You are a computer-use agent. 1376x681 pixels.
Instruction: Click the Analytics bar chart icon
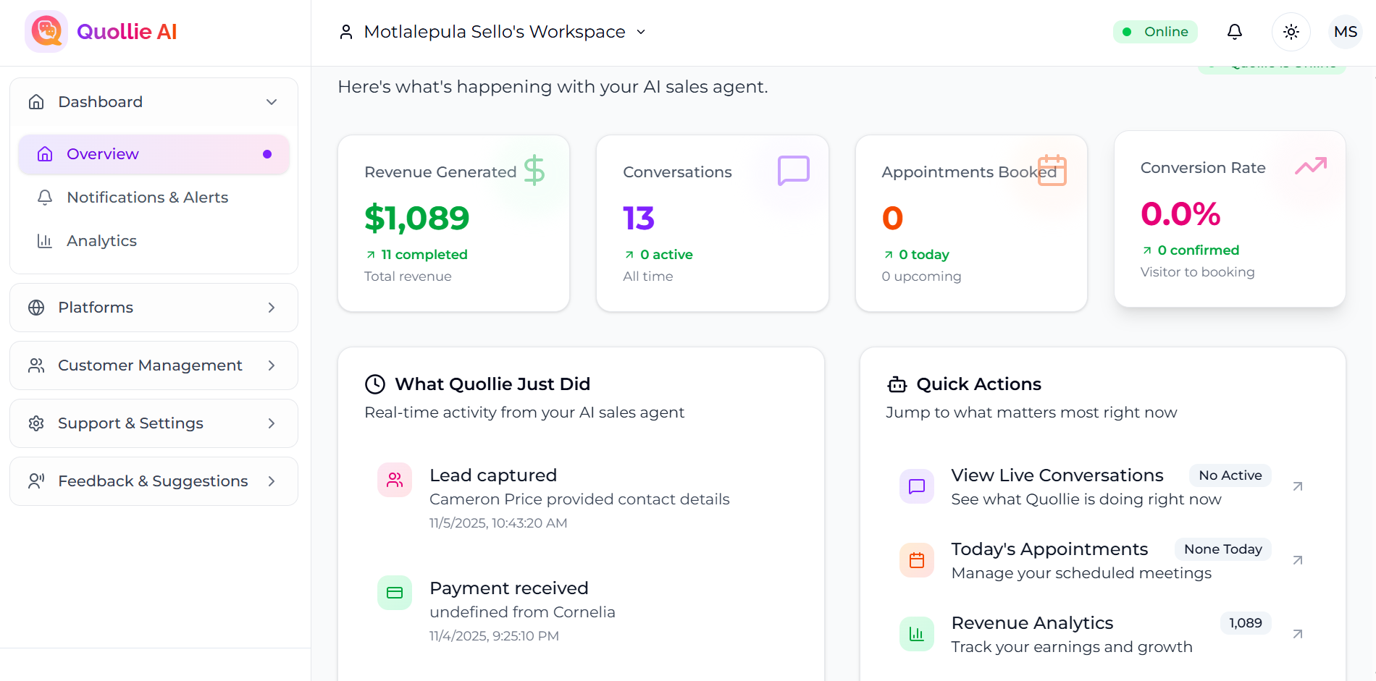tap(45, 241)
